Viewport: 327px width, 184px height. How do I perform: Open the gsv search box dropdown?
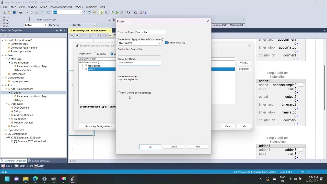click(x=81, y=12)
